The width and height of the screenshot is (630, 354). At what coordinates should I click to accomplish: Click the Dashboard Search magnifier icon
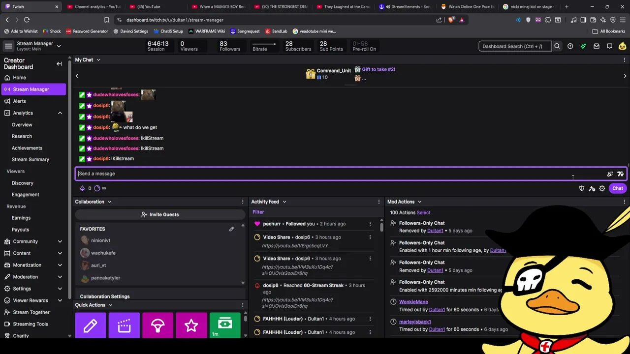click(x=557, y=46)
